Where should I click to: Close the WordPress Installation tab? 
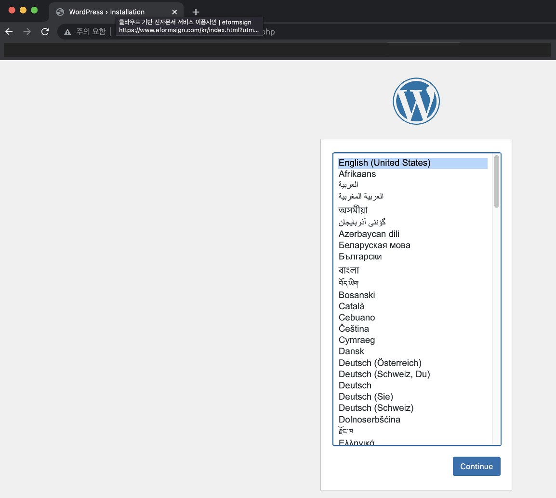[x=174, y=12]
